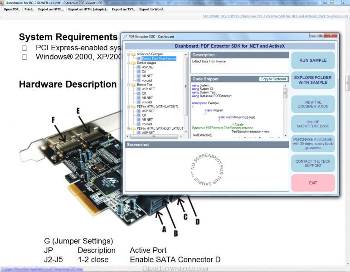
Task: Click the code snippet scroll up arrow
Action: 285,86
